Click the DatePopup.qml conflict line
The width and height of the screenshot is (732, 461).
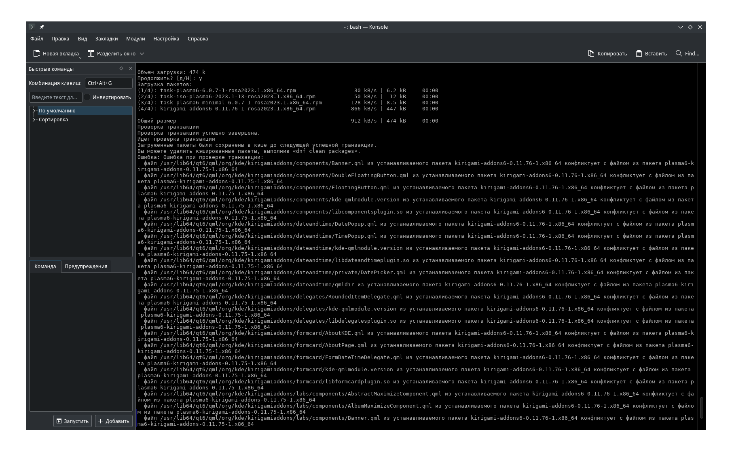[x=416, y=227]
